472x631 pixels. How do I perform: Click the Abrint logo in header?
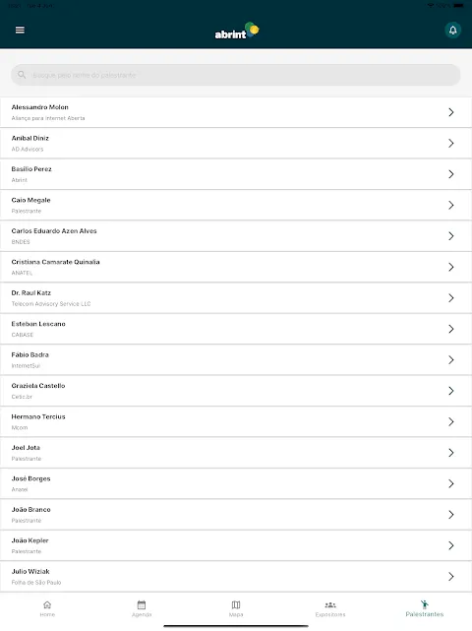click(237, 31)
